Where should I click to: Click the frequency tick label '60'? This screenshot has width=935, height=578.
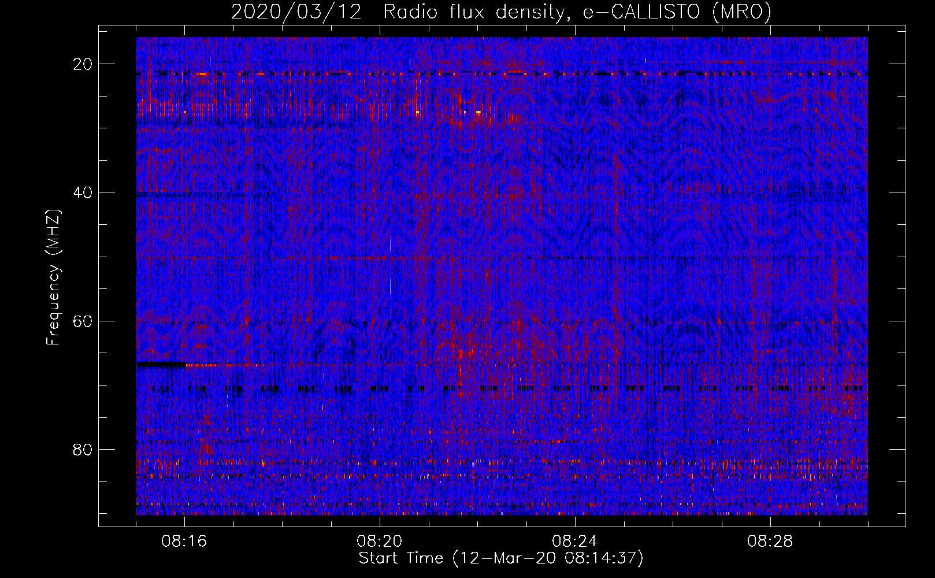pyautogui.click(x=83, y=321)
